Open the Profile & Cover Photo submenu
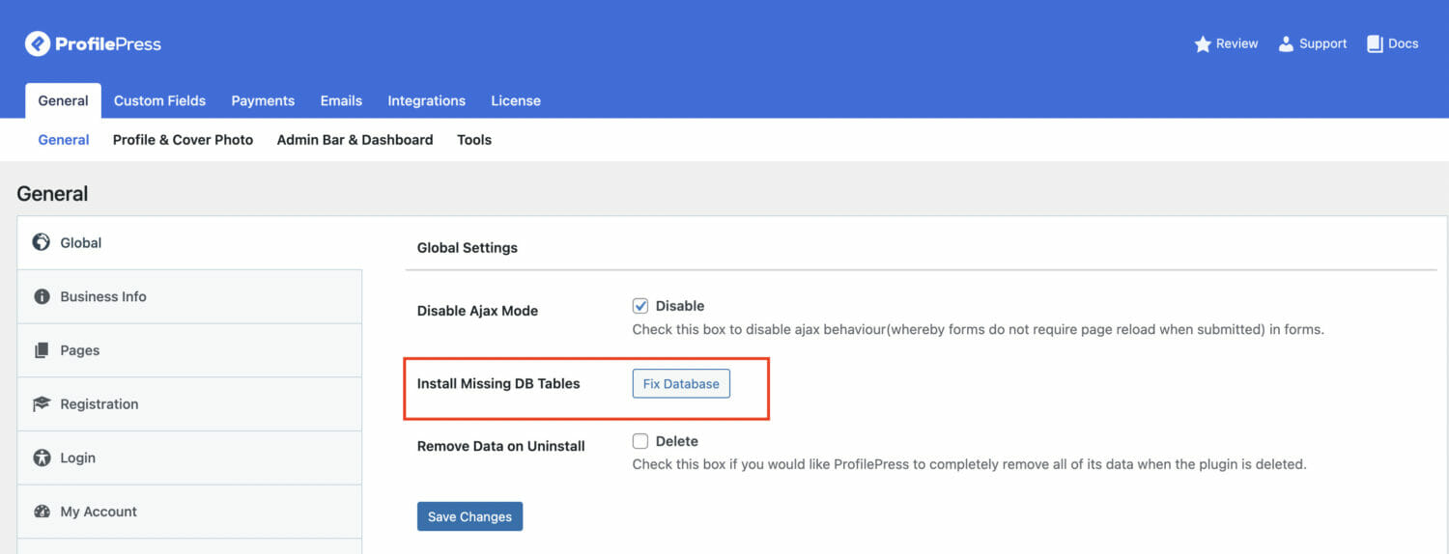The width and height of the screenshot is (1449, 554). pyautogui.click(x=183, y=140)
